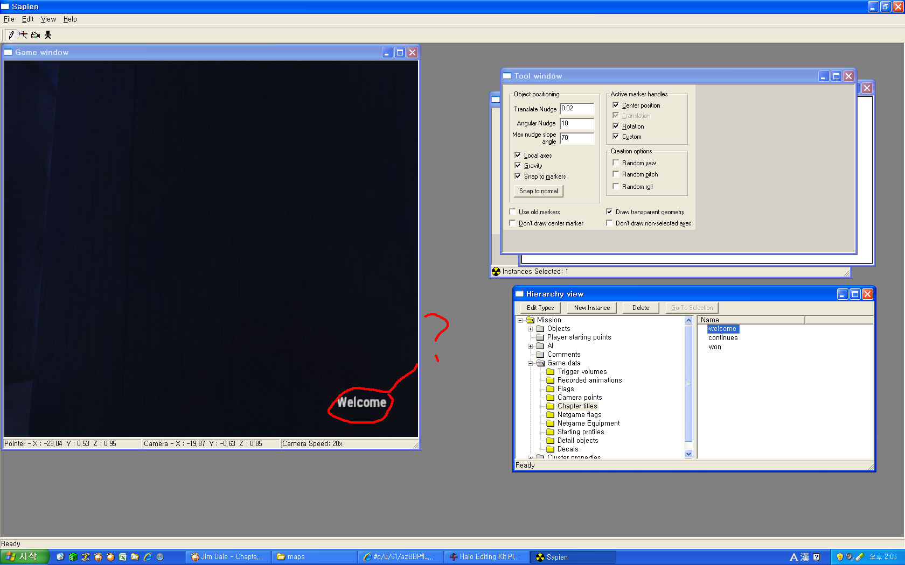Enable Random yaw creation option
The width and height of the screenshot is (905, 565).
pyautogui.click(x=616, y=163)
